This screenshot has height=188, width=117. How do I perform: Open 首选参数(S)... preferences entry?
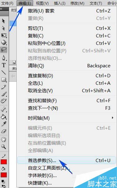pos(67,161)
